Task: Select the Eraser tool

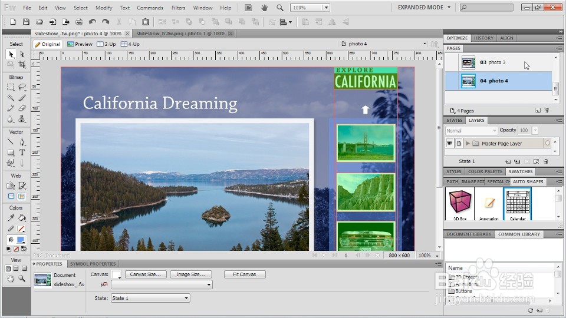Action: (x=22, y=108)
